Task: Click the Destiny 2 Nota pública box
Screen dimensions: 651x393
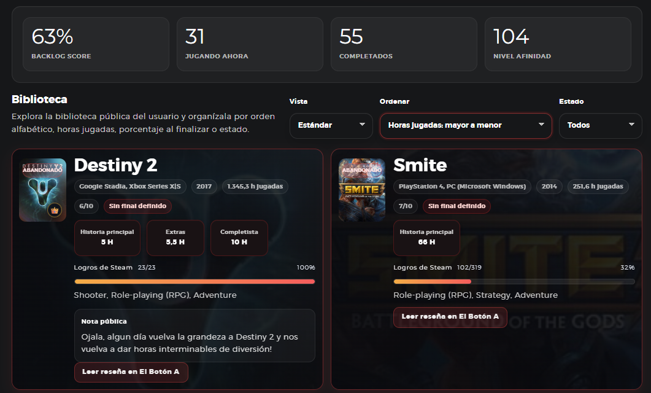Action: coord(195,336)
